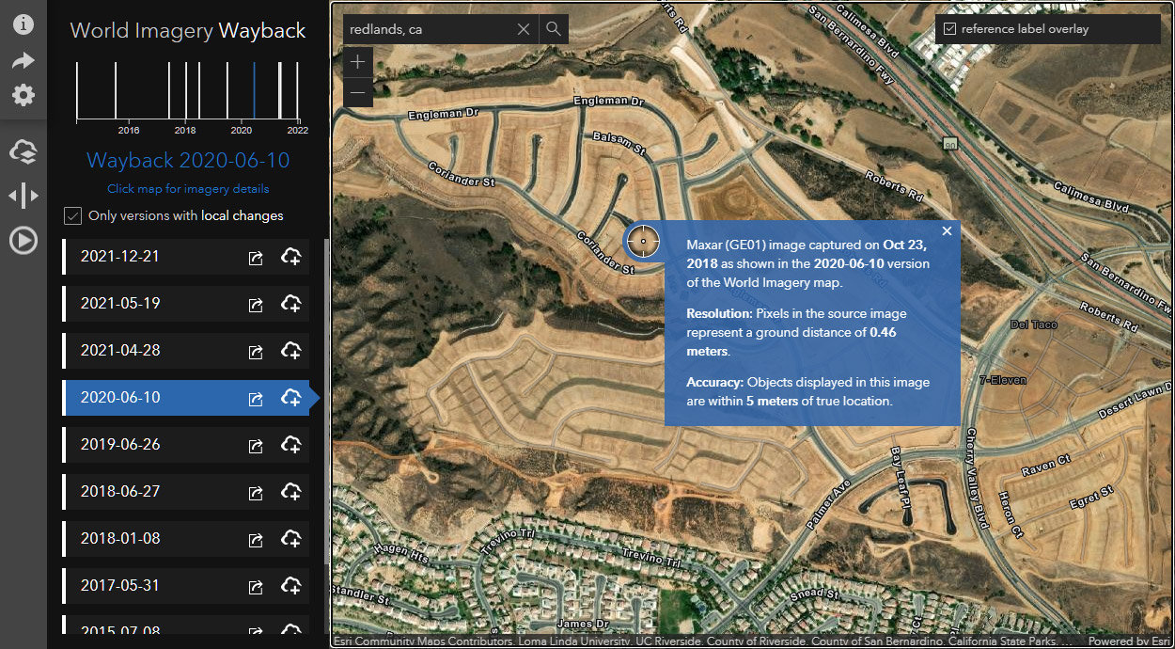Close the imagery details popup

pos(947,231)
